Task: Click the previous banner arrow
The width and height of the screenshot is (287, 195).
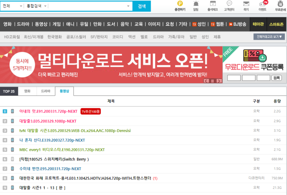Action: (x=206, y=81)
